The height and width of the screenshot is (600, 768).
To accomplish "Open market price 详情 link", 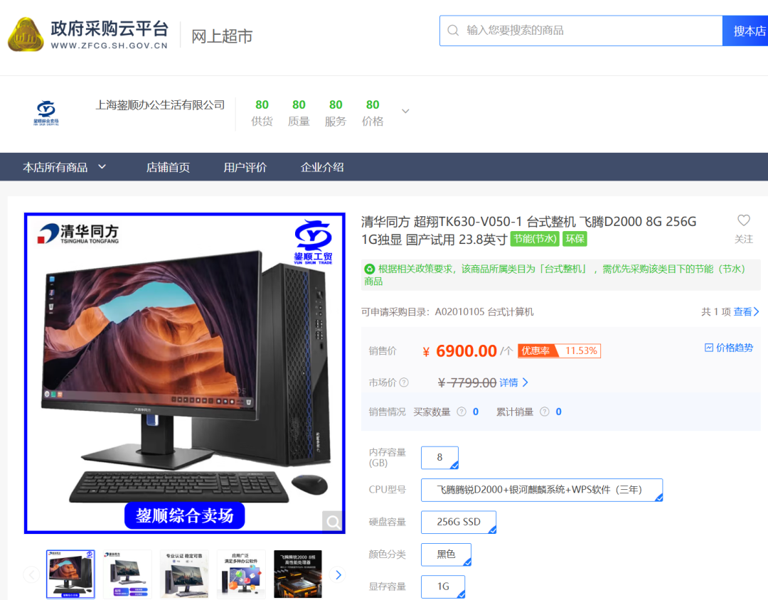I will (x=513, y=382).
